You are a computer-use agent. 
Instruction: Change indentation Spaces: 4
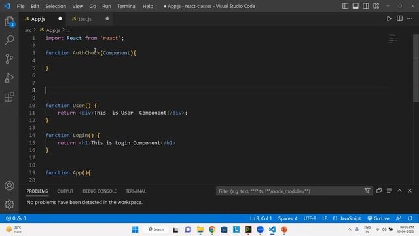(x=287, y=218)
